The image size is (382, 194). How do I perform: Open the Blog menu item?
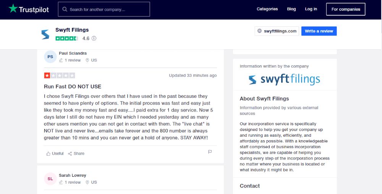point(291,9)
